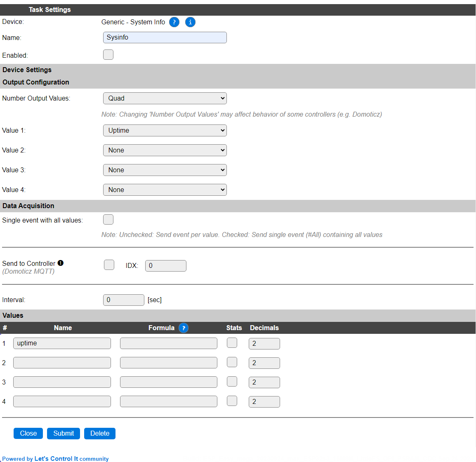Open Formula help question-mark icon

coord(184,328)
